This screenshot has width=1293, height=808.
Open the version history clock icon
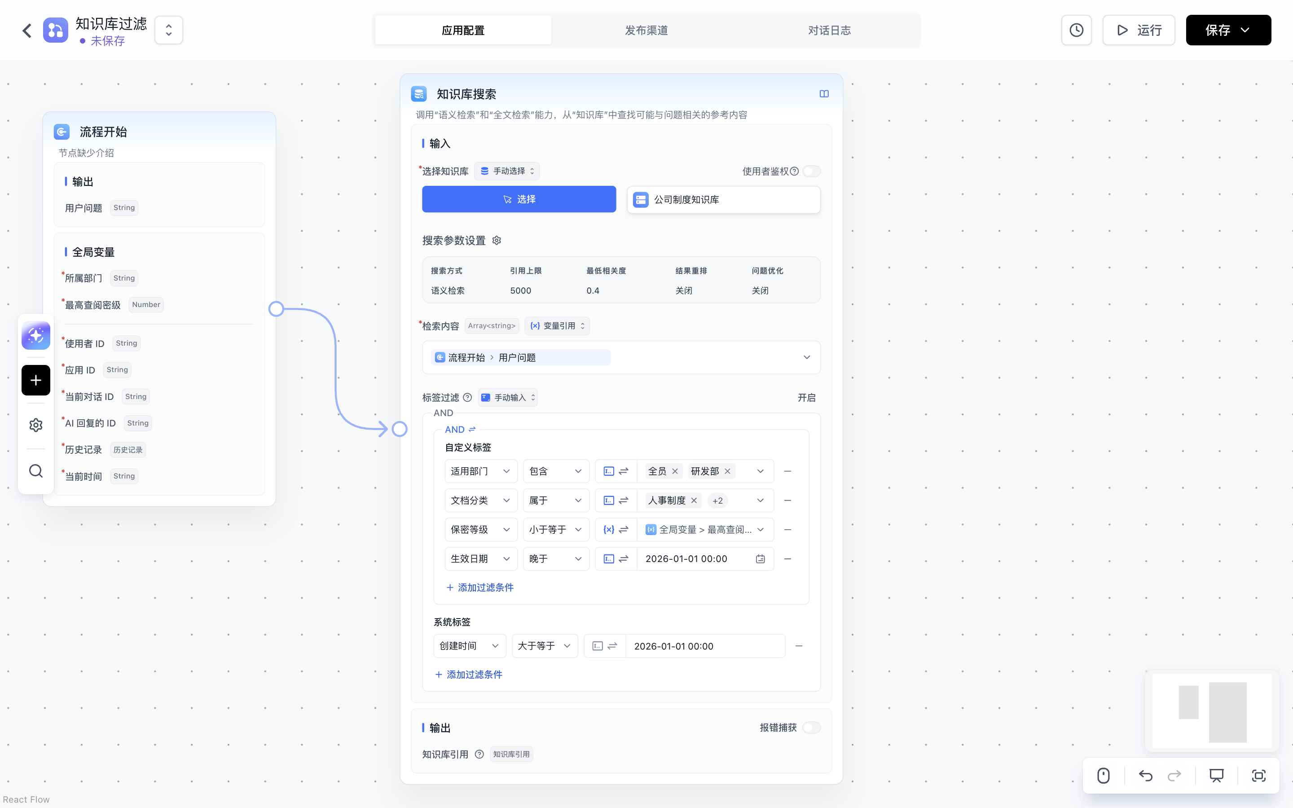click(1076, 30)
